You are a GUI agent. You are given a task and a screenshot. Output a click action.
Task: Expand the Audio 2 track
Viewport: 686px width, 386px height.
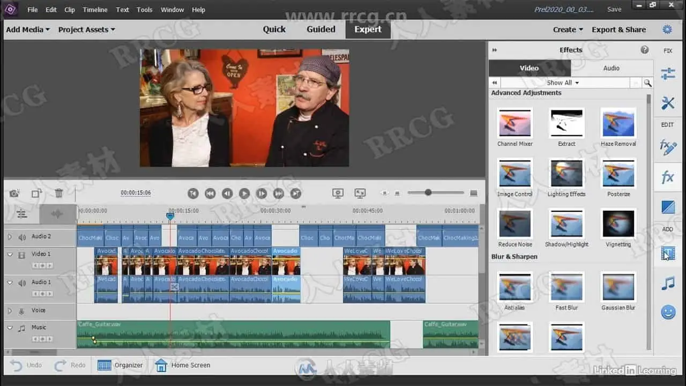9,237
